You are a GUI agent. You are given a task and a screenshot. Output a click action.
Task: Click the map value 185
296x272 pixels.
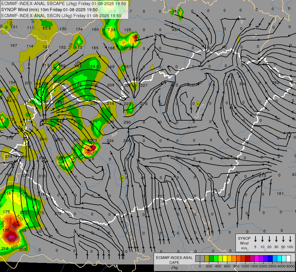(95, 48)
